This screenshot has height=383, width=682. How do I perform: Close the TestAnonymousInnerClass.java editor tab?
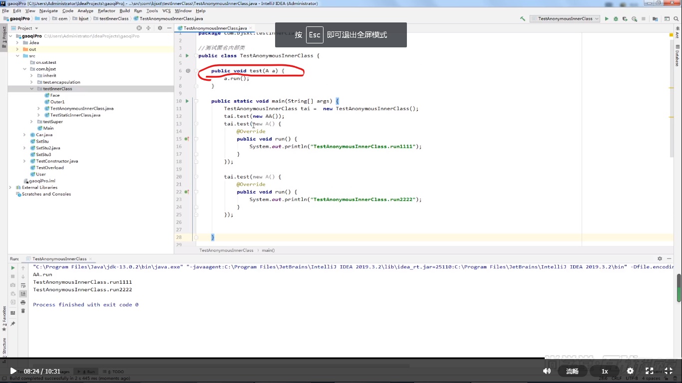tap(250, 28)
